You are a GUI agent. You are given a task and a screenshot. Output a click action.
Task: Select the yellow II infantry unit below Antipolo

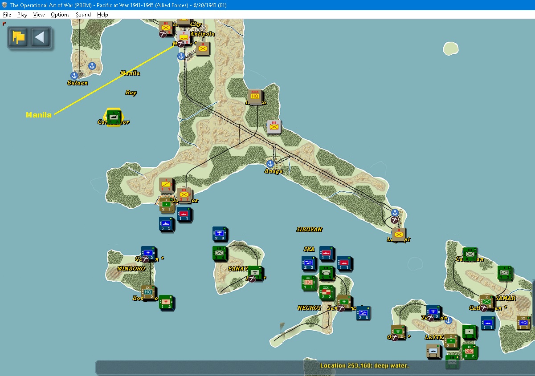point(203,49)
